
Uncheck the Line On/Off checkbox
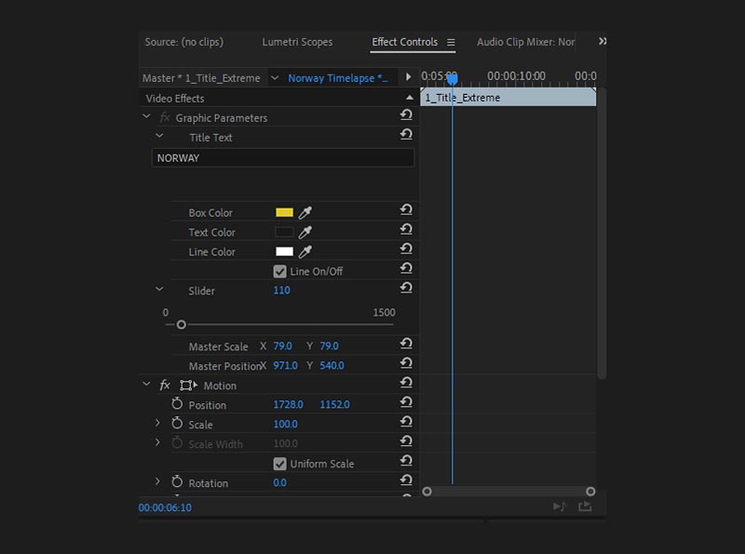(x=279, y=271)
